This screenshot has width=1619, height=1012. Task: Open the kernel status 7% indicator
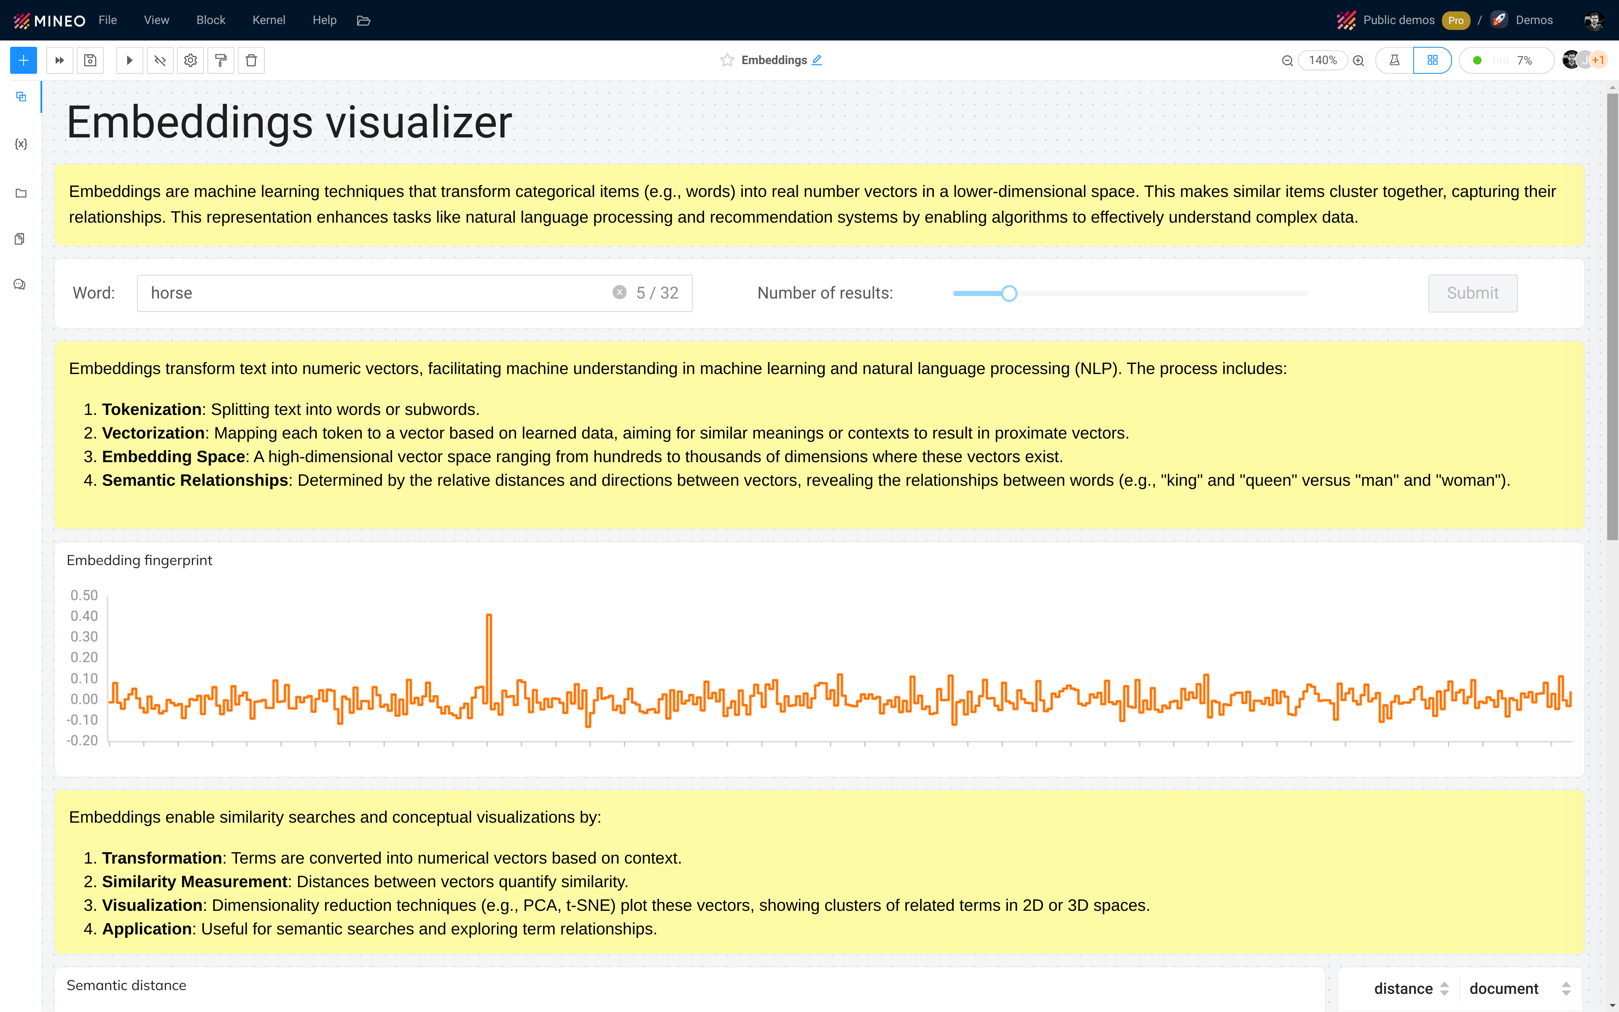click(x=1505, y=60)
